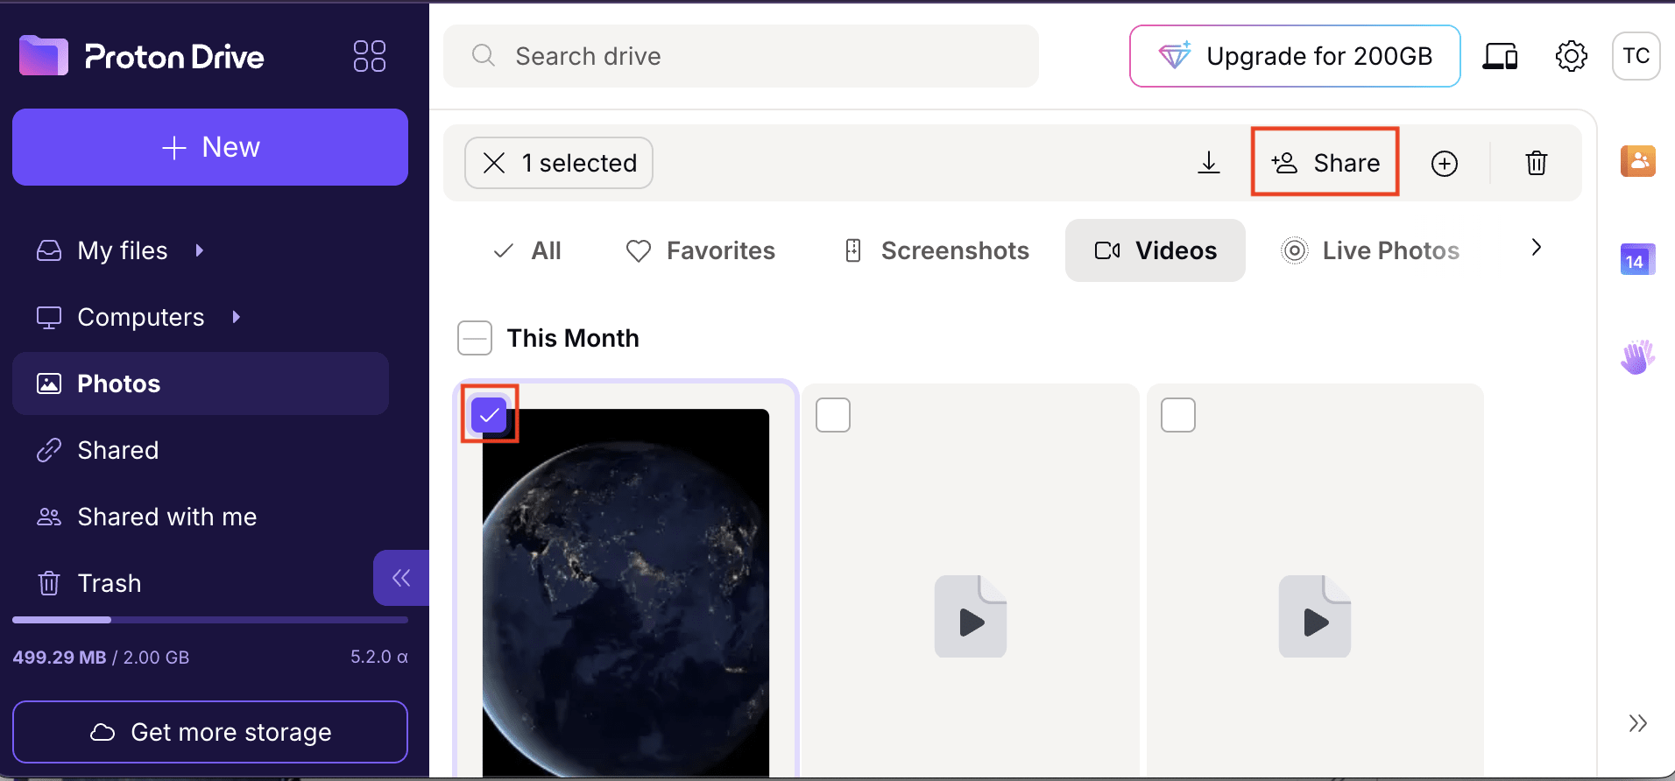This screenshot has height=781, width=1675.
Task: Open the Photos section
Action: (x=201, y=383)
